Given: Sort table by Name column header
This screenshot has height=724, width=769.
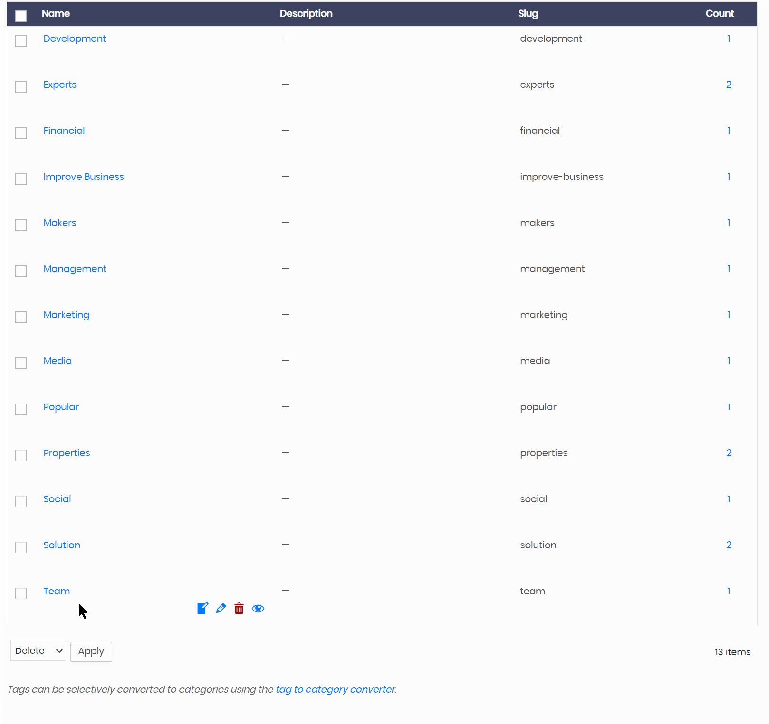Looking at the screenshot, I should tap(56, 14).
